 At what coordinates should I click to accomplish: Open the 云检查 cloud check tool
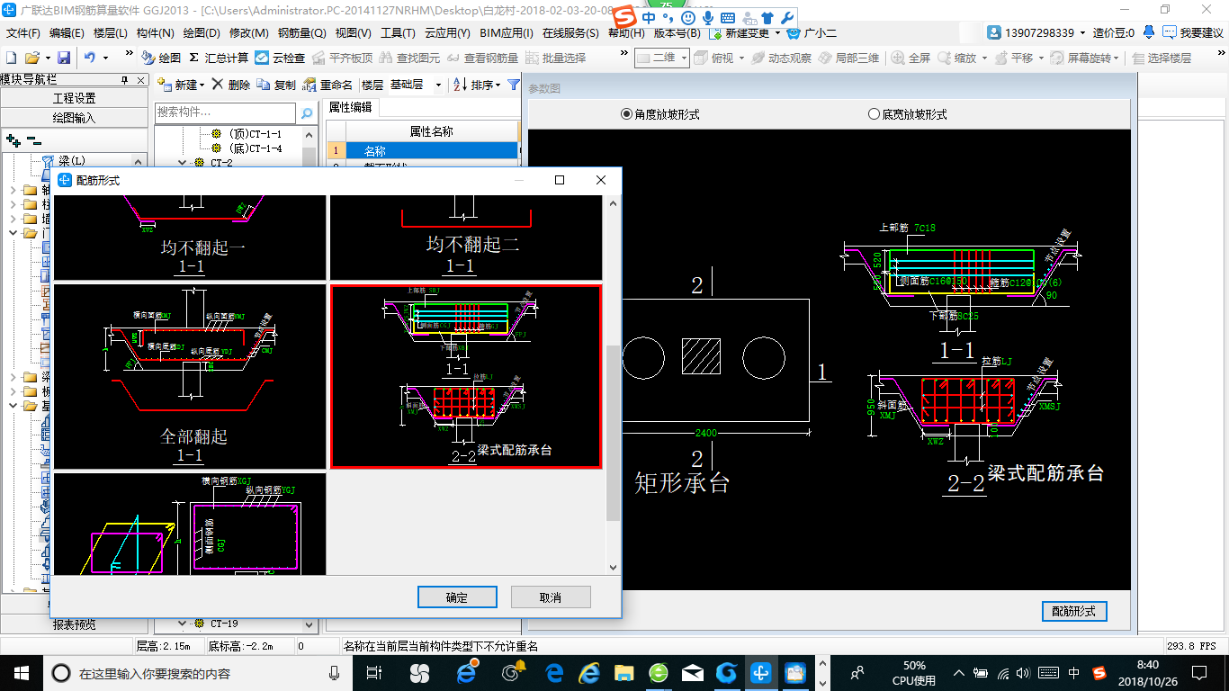point(280,58)
